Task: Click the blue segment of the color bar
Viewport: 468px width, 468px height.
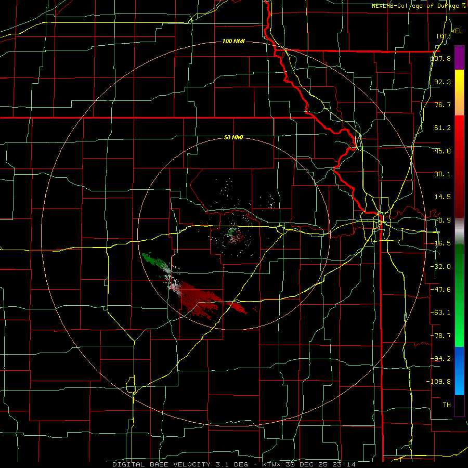Action: click(x=459, y=371)
